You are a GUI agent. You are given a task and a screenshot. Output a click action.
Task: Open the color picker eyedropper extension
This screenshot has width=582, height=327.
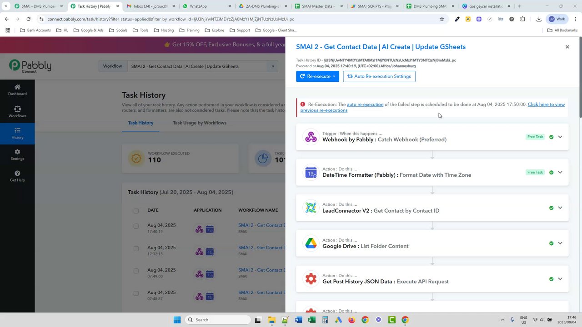coord(457,19)
